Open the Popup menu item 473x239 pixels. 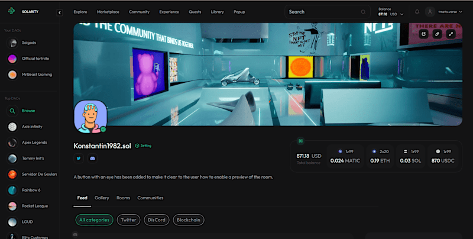click(239, 12)
